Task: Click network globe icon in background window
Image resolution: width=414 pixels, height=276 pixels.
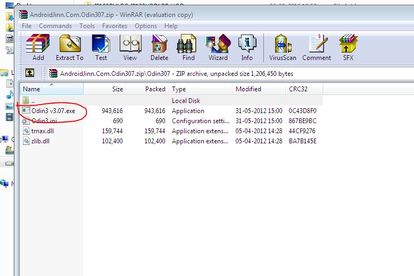Action: pyautogui.click(x=4, y=183)
